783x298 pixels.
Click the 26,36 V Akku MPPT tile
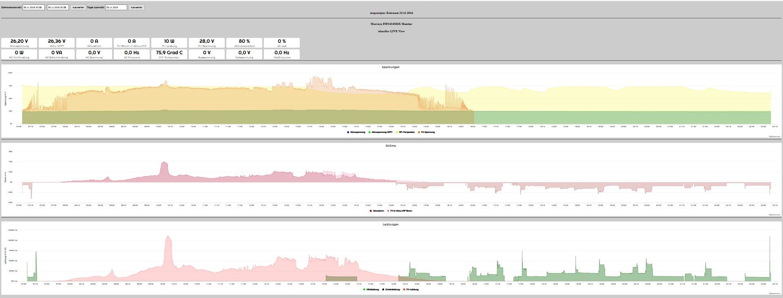point(57,43)
